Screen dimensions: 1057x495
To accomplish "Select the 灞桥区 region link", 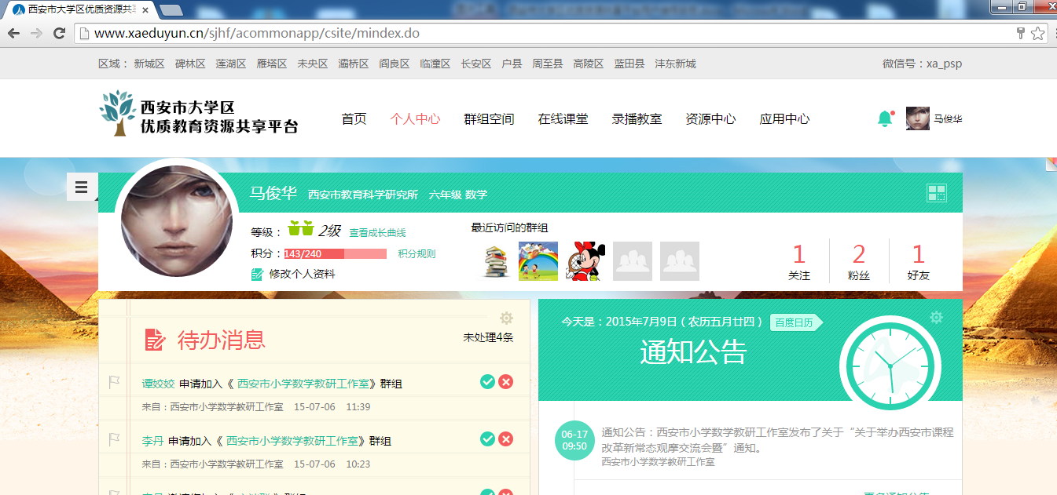I will click(x=354, y=64).
